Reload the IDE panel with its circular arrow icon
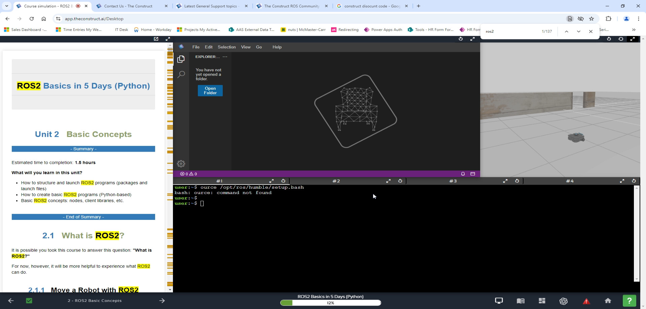Viewport: 646px width, 309px height. tap(461, 39)
